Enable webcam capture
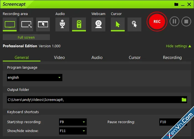Image resolution: width=194 pixels, height=139 pixels. click(98, 24)
